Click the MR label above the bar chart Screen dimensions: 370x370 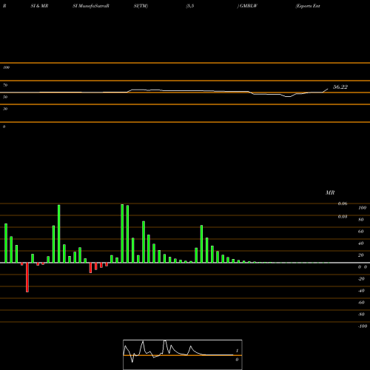[330, 192]
